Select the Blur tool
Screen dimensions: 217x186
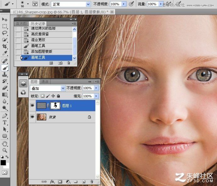click(5, 101)
